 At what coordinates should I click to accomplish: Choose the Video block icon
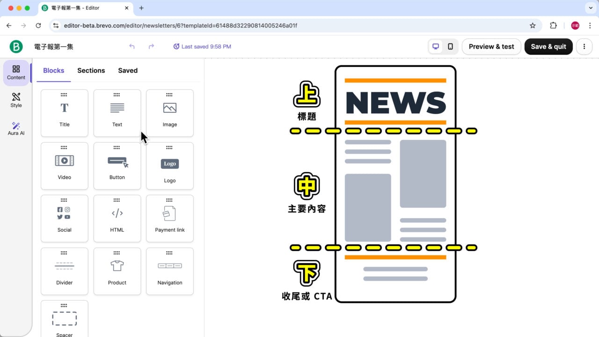(65, 161)
